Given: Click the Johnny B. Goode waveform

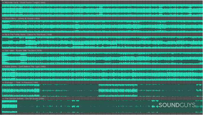Looking at the screenshot, I should (x=102, y=26).
